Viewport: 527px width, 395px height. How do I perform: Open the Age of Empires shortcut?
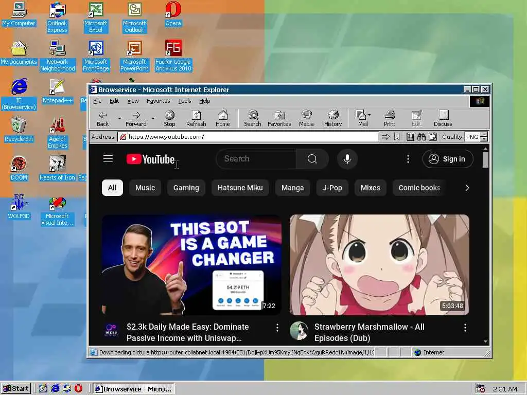point(58,133)
